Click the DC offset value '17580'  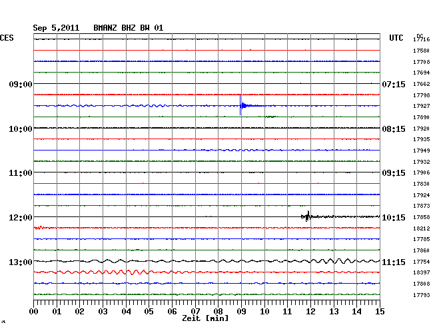click(x=422, y=51)
